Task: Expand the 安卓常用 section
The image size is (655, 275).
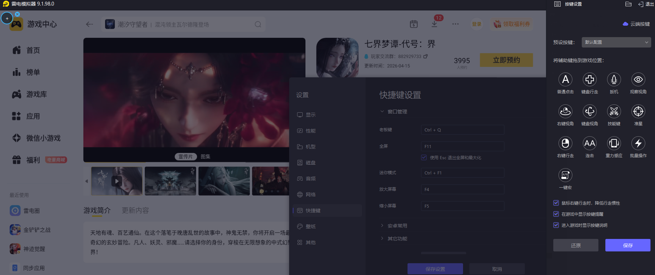Action: coord(394,226)
